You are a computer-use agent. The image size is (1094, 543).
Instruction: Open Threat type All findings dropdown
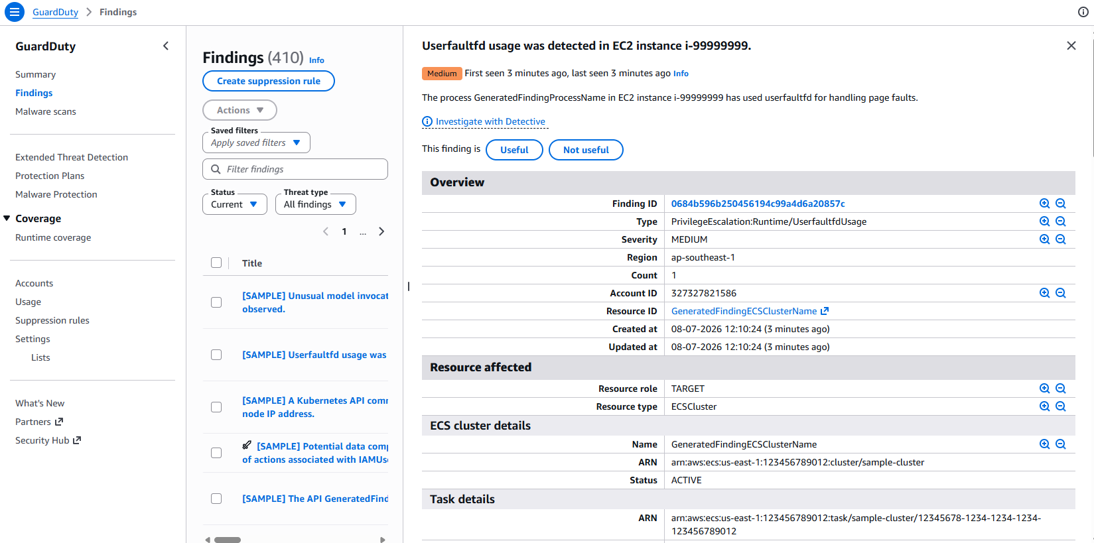316,204
